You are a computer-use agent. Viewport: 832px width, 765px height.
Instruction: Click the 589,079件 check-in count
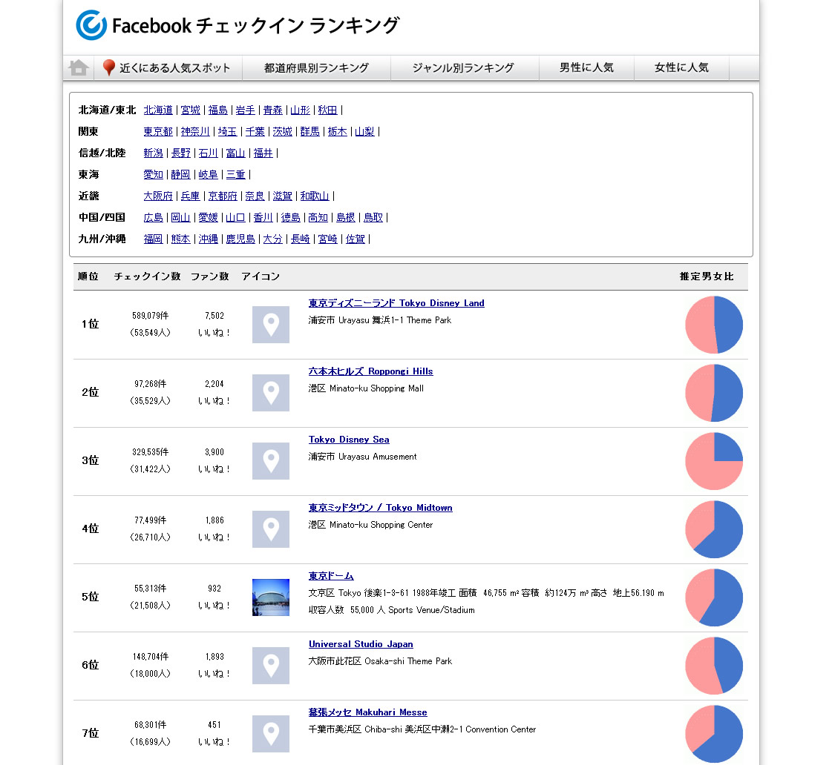(x=150, y=316)
